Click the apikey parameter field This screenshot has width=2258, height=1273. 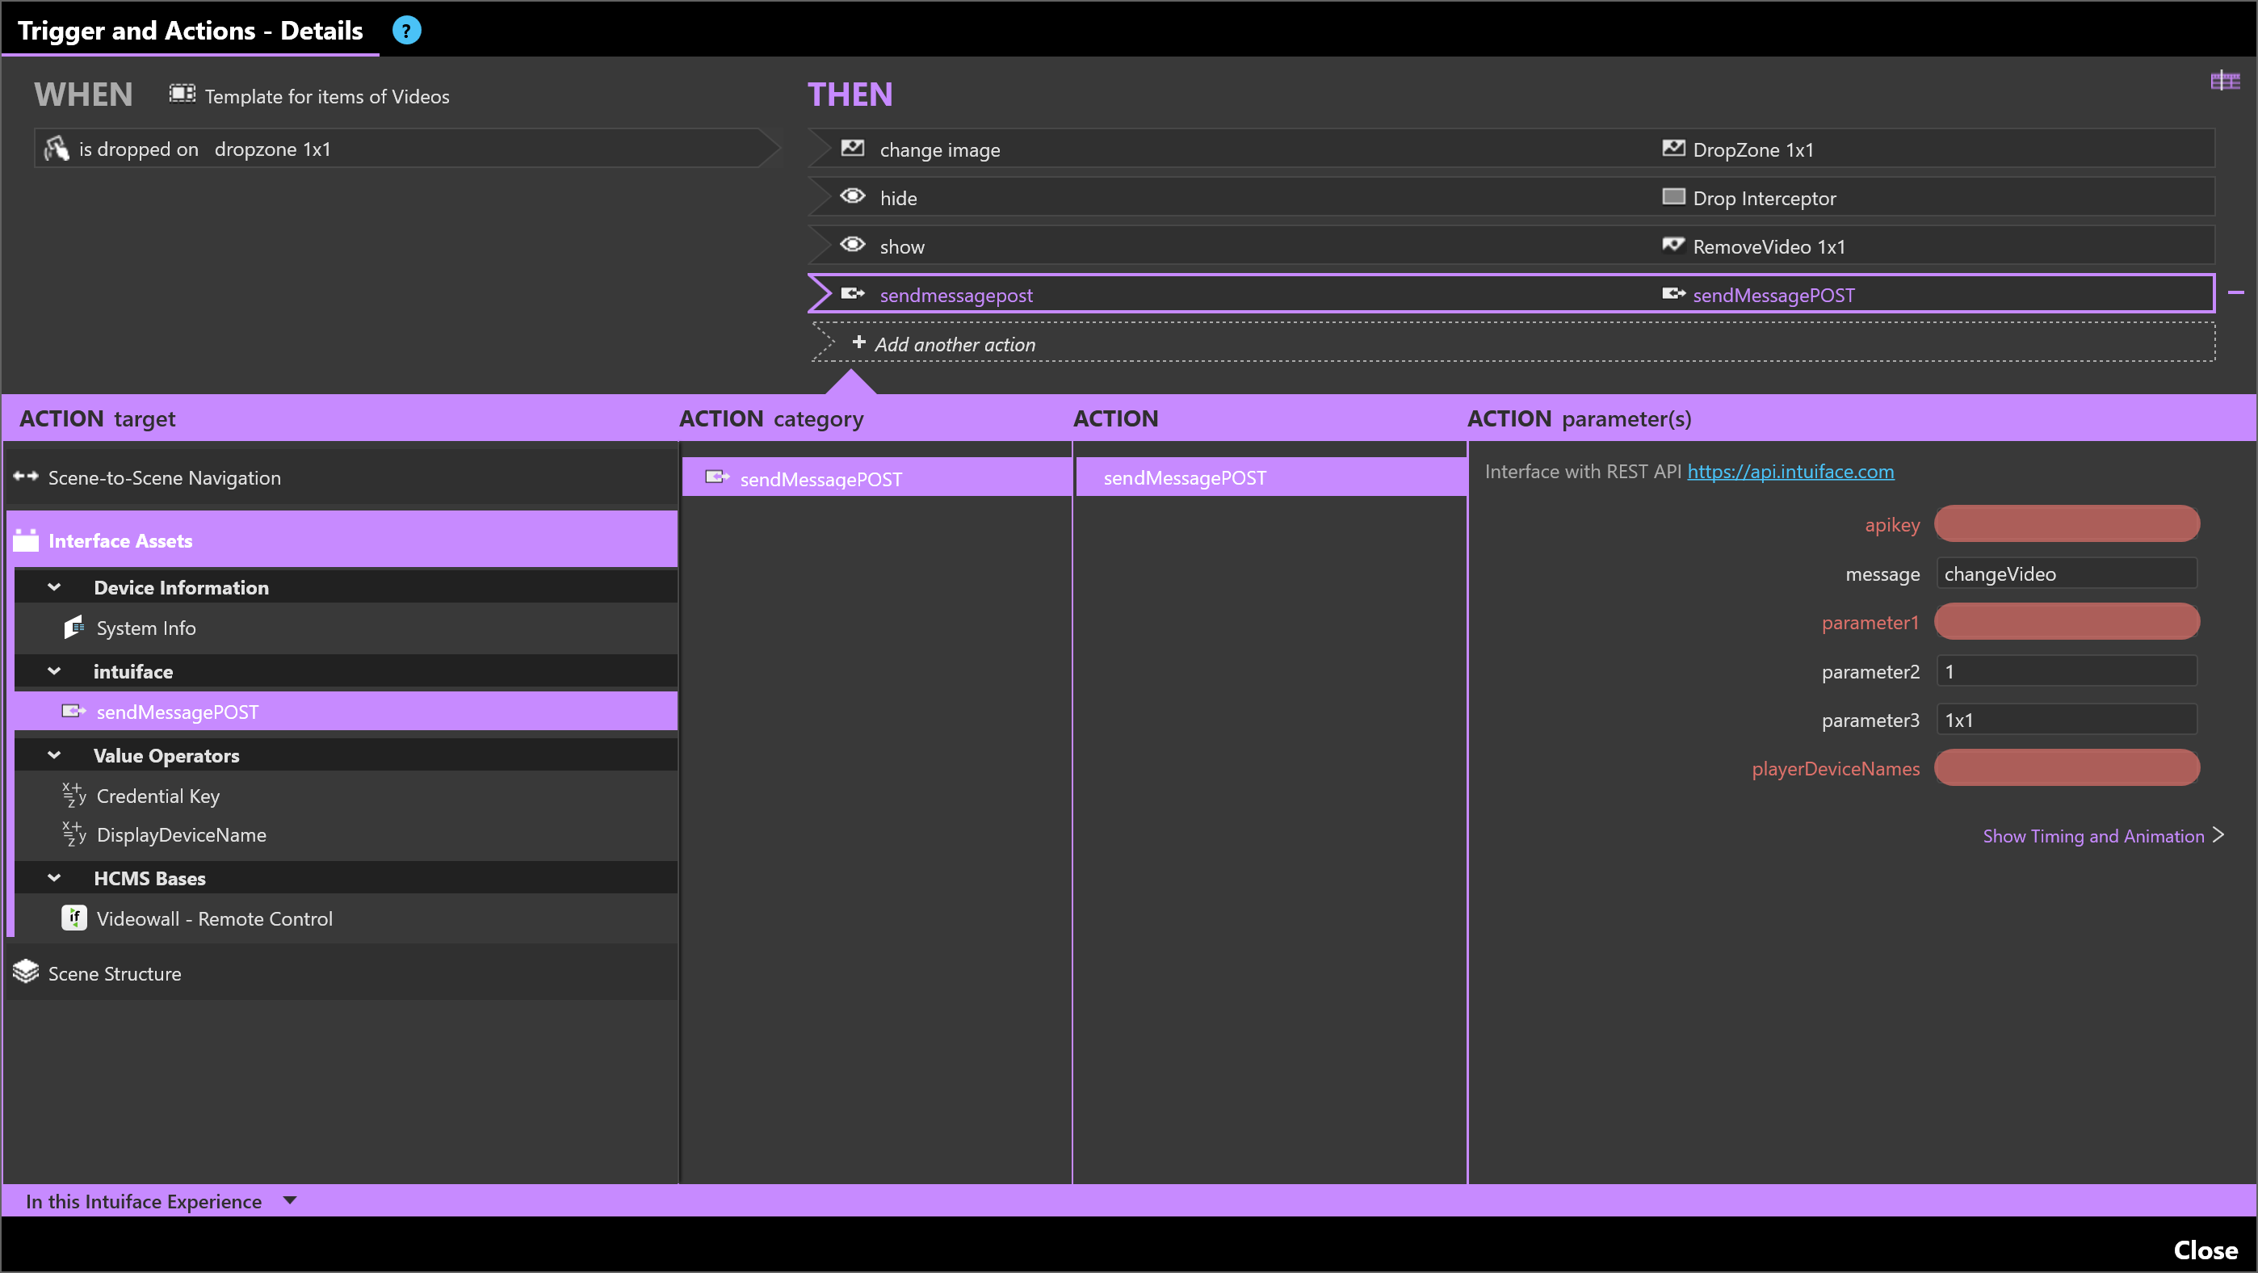click(x=2066, y=524)
